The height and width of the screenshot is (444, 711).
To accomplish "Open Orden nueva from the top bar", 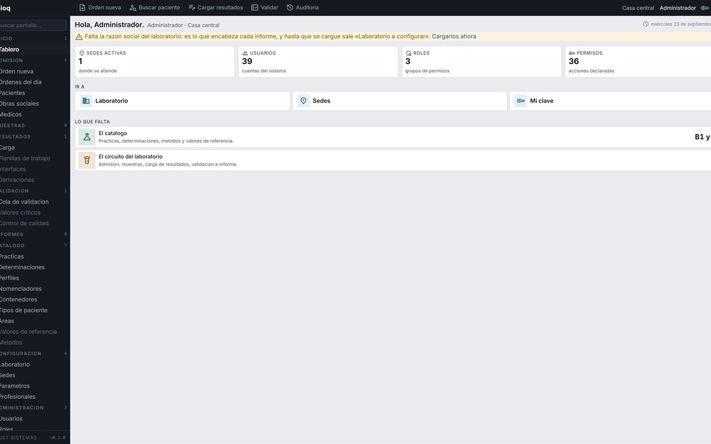I will (100, 8).
